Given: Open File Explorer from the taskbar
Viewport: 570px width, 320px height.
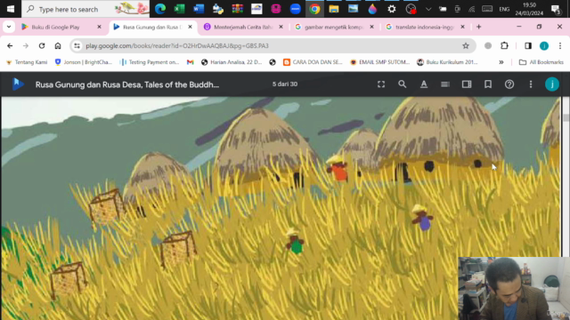Looking at the screenshot, I should pyautogui.click(x=334, y=9).
